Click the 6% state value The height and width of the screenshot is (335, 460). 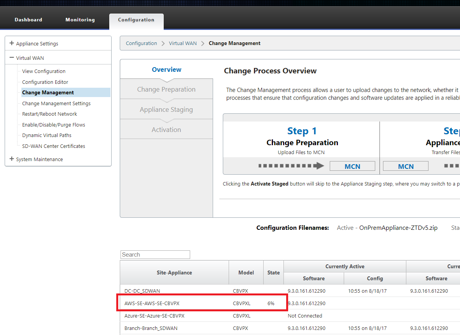(x=271, y=304)
